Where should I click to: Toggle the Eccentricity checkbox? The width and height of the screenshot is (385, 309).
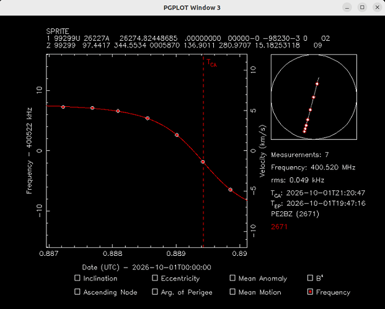click(155, 278)
